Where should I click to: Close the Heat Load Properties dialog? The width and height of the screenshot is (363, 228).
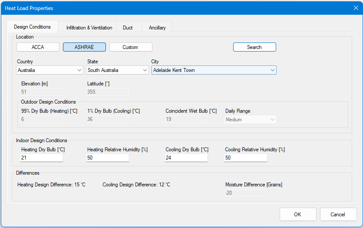(x=356, y=8)
